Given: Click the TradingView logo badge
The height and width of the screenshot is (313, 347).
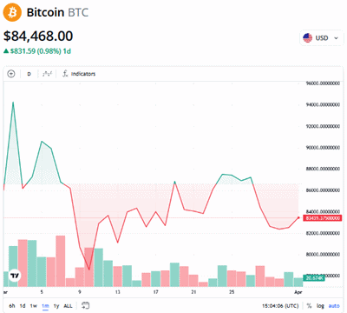Looking at the screenshot, I should click(15, 276).
